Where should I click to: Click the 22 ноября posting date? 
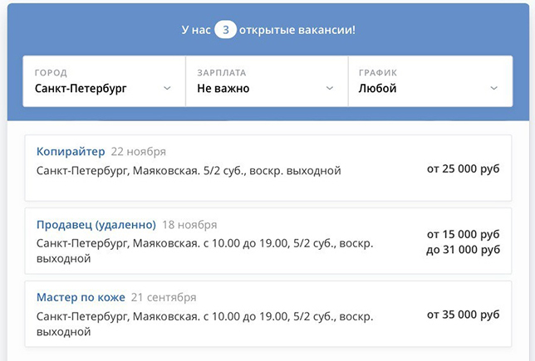coord(138,152)
